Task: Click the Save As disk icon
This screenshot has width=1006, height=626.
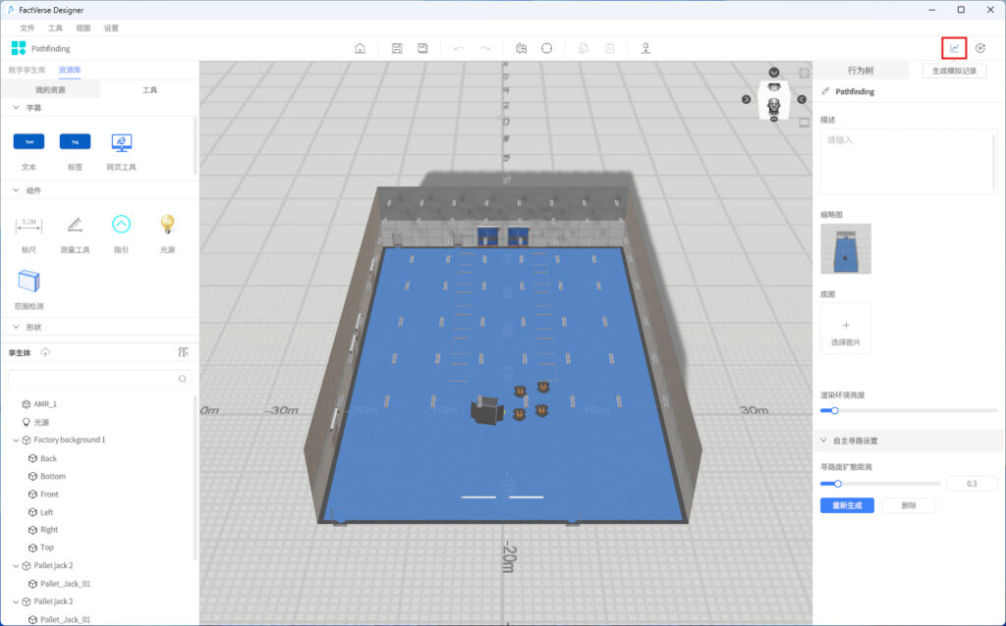Action: (x=422, y=48)
